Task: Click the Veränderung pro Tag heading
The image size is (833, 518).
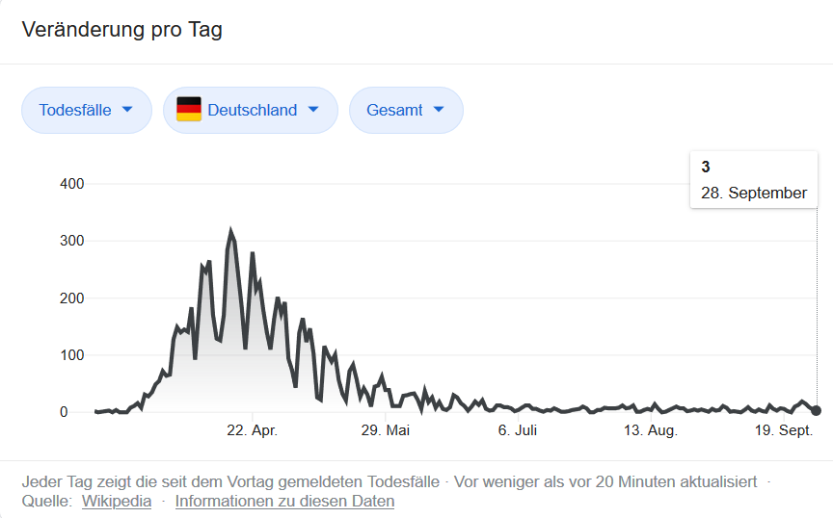Action: [x=121, y=29]
